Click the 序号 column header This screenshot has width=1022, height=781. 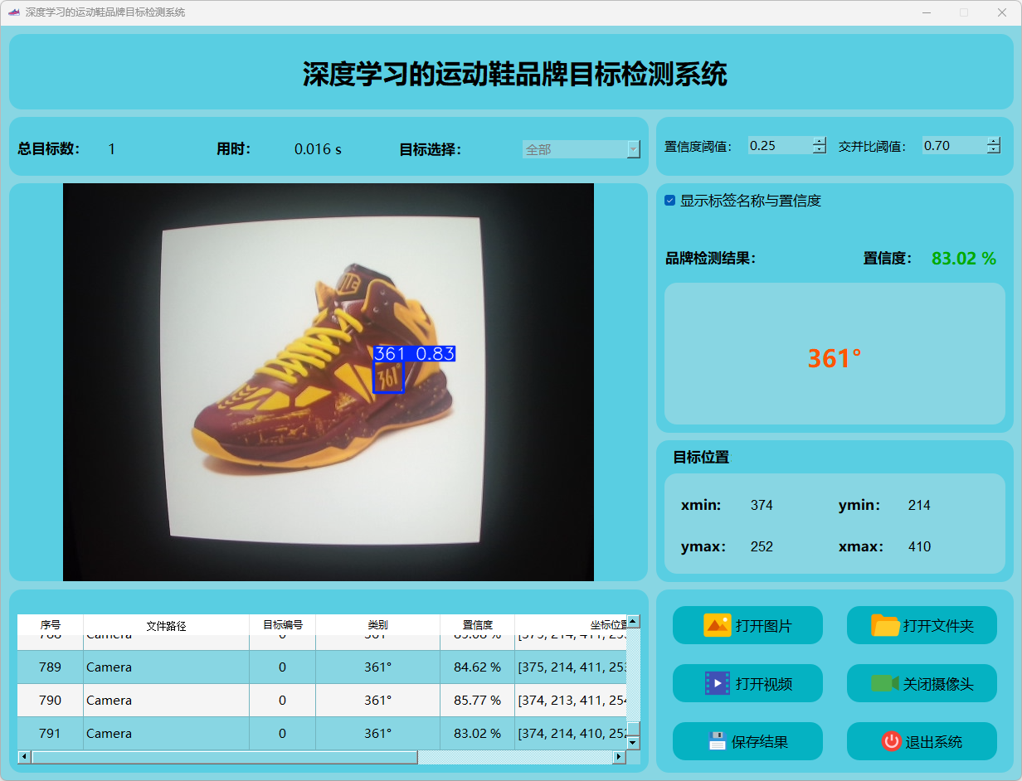51,625
